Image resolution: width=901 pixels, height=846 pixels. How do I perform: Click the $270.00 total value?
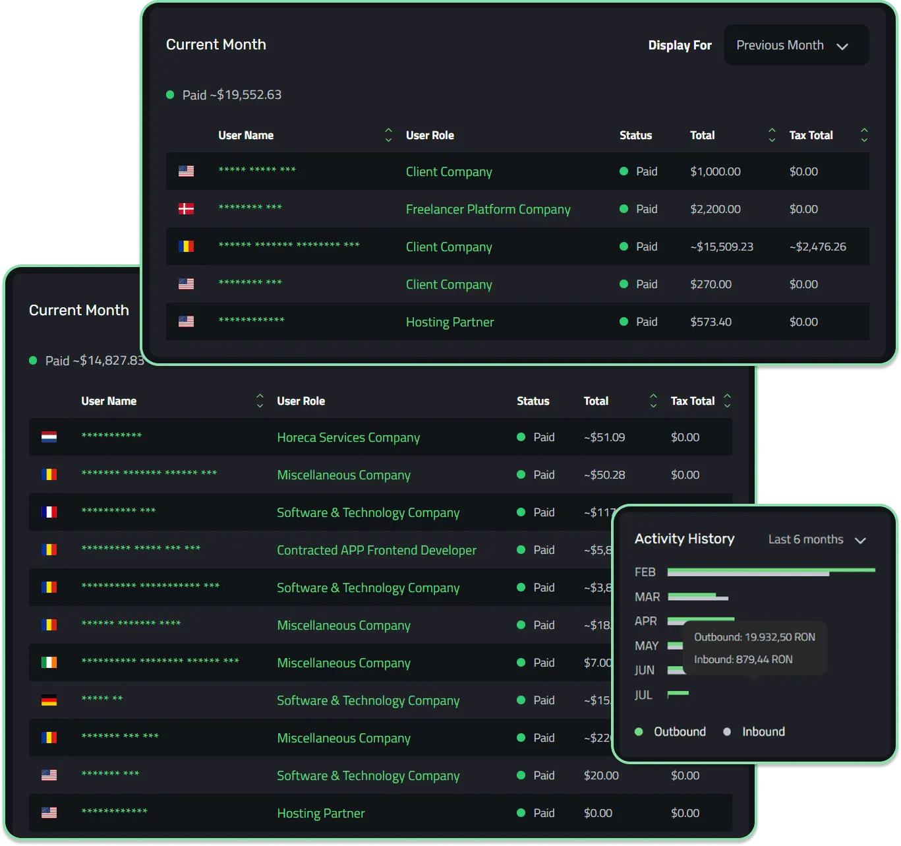pos(711,284)
